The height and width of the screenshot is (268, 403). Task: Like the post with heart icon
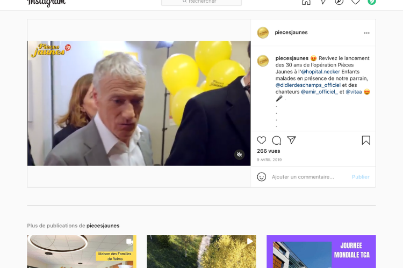(261, 140)
